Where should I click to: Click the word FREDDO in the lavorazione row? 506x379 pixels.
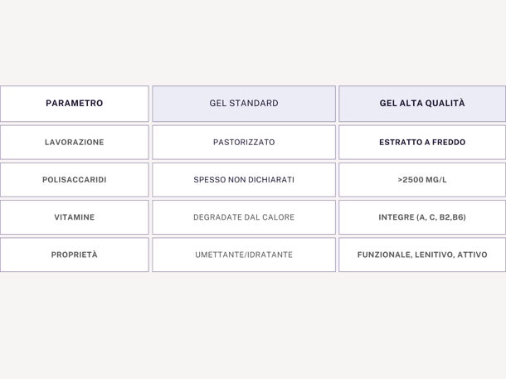tap(448, 142)
